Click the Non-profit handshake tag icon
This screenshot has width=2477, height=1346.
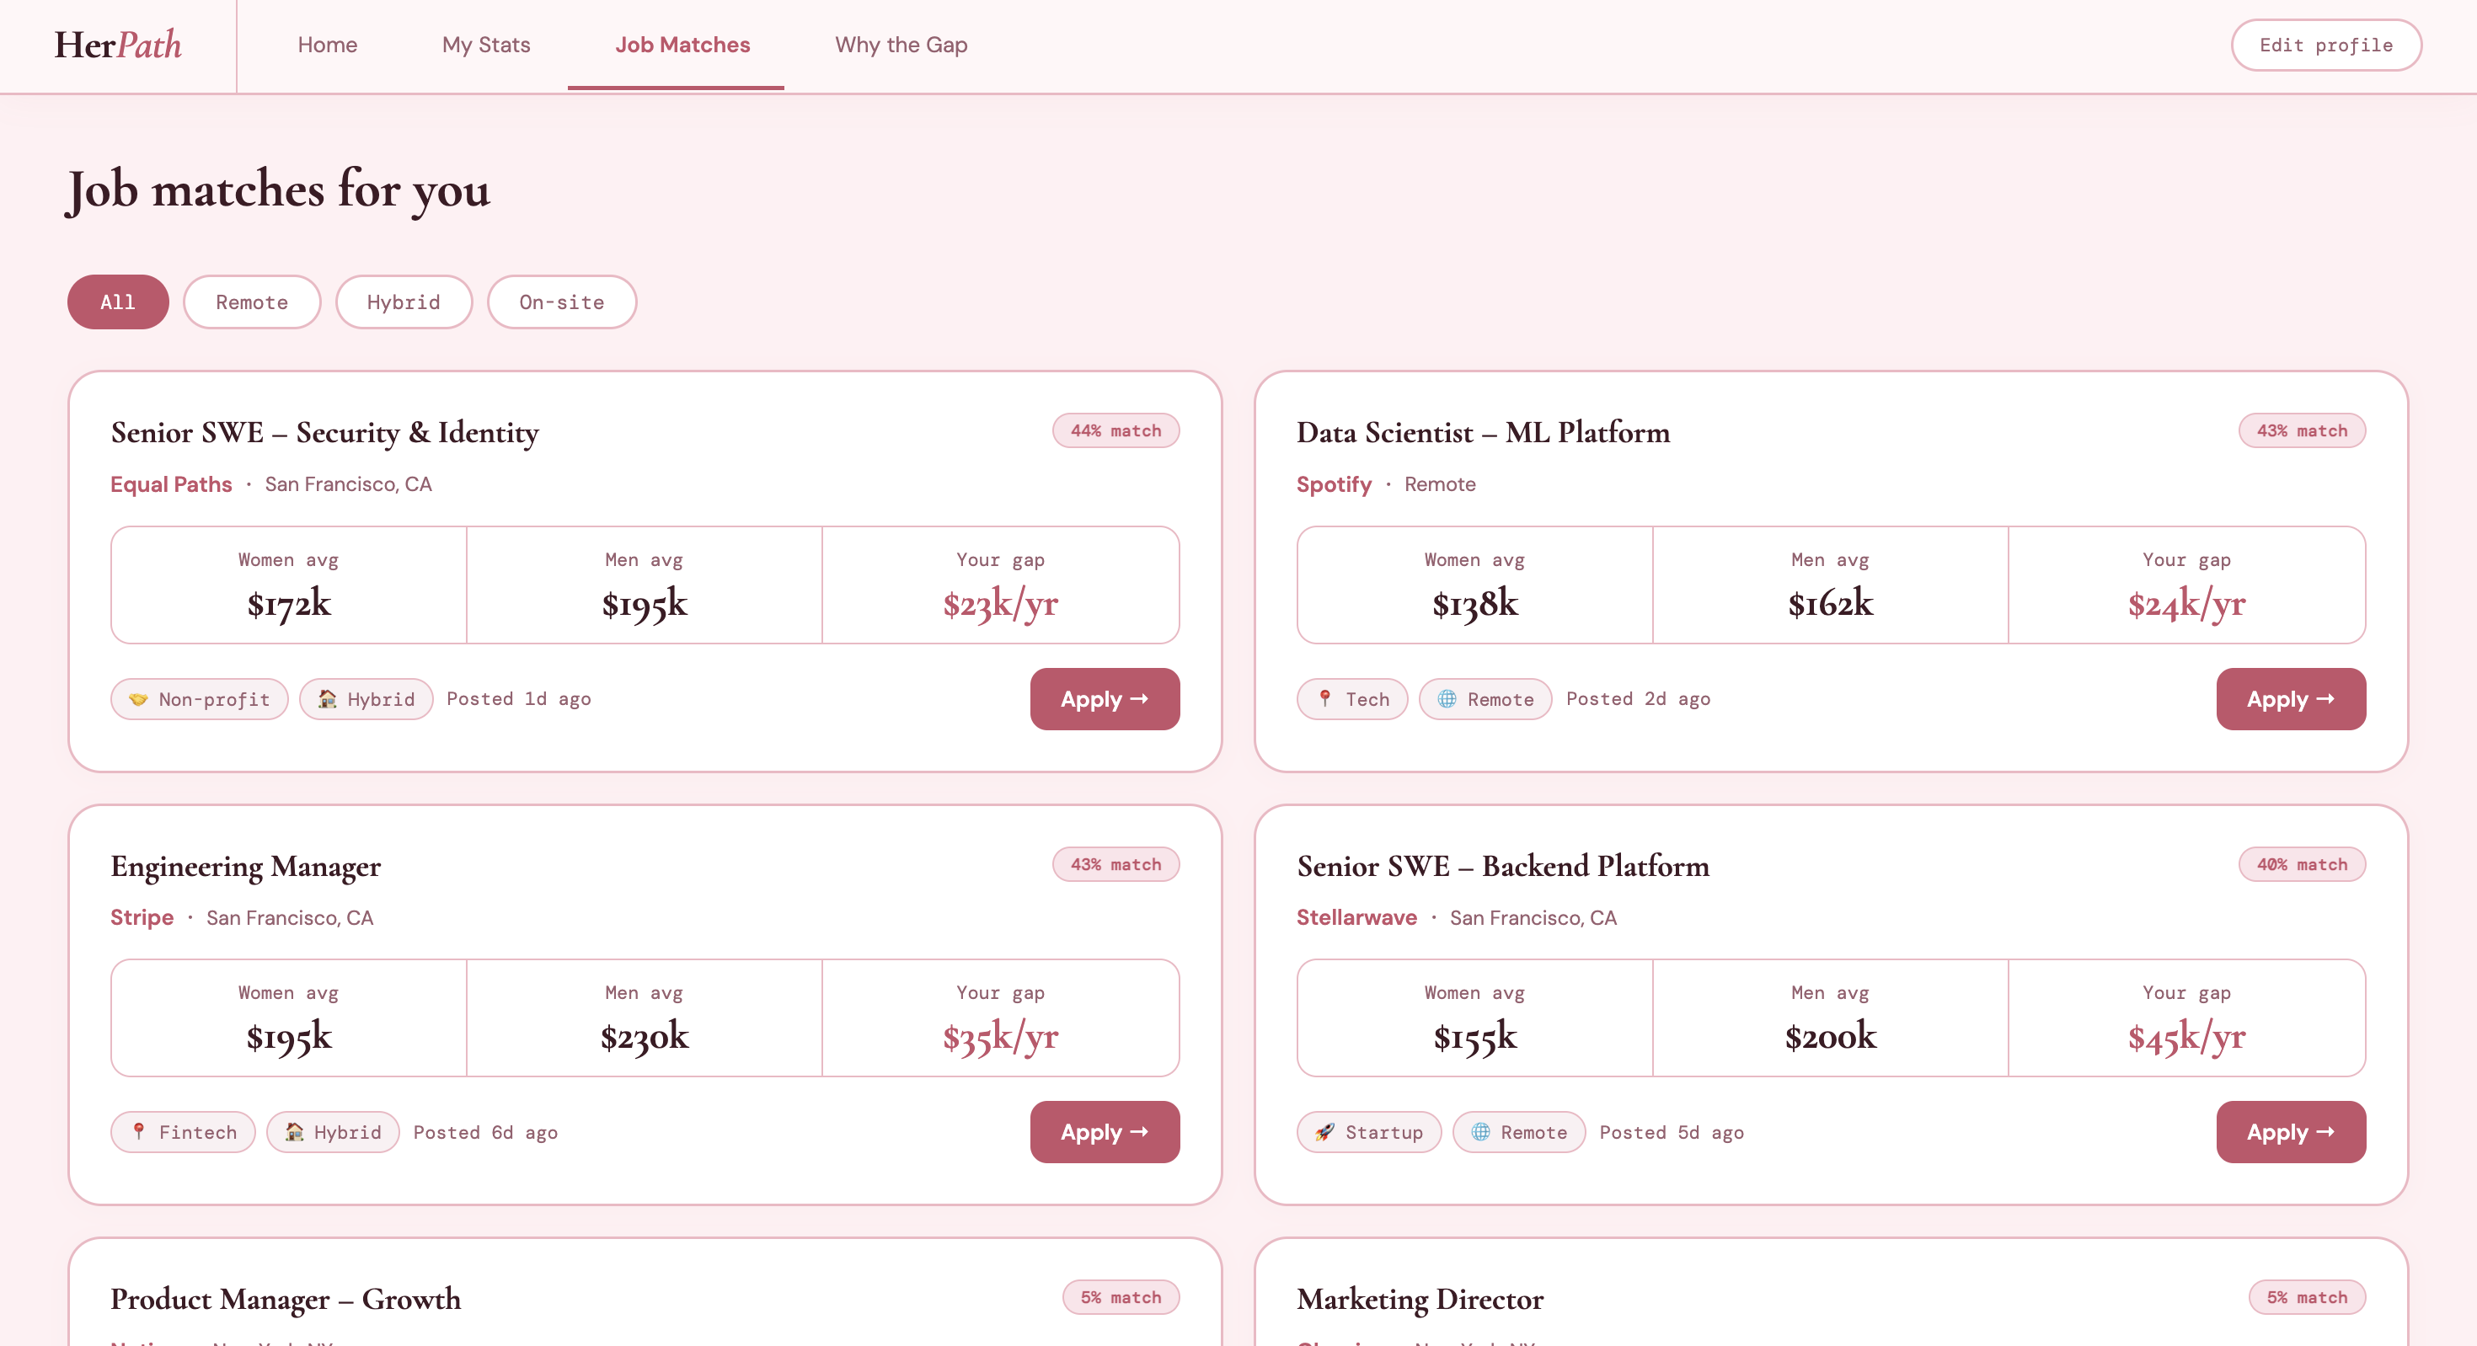tap(138, 699)
